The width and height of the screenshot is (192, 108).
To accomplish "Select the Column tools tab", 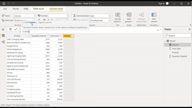I will 56,9.
